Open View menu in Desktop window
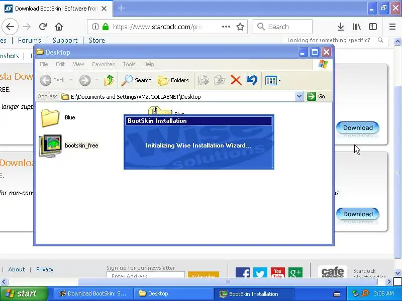The width and height of the screenshot is (402, 301). point(78,64)
